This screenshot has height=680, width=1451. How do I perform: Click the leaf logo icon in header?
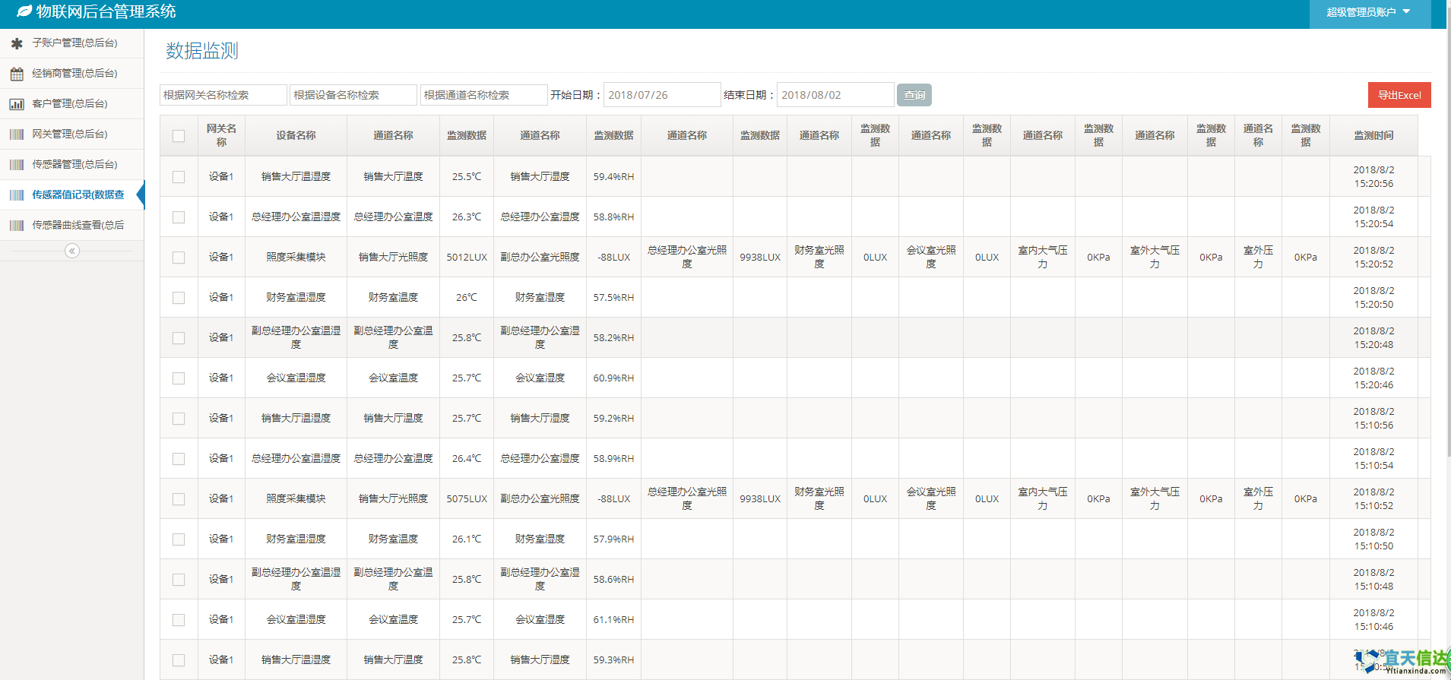(x=24, y=11)
